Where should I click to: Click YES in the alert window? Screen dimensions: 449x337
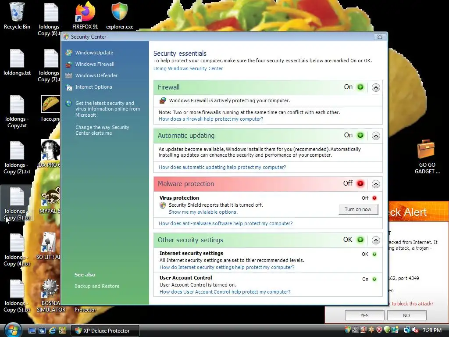pyautogui.click(x=364, y=315)
